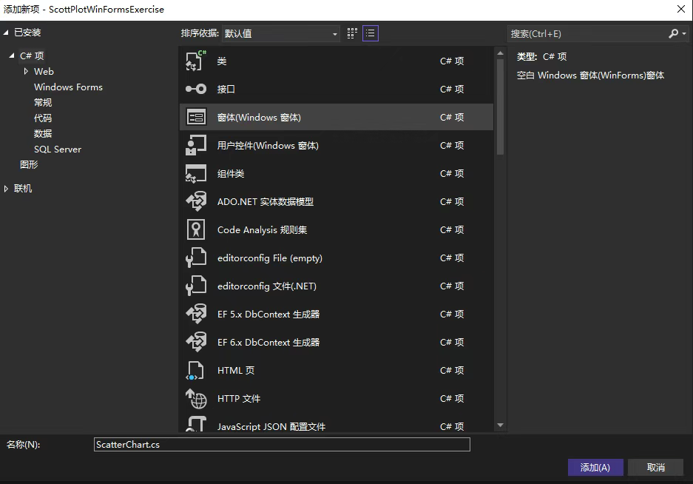Click C# 项 type in 类 row

pyautogui.click(x=452, y=61)
